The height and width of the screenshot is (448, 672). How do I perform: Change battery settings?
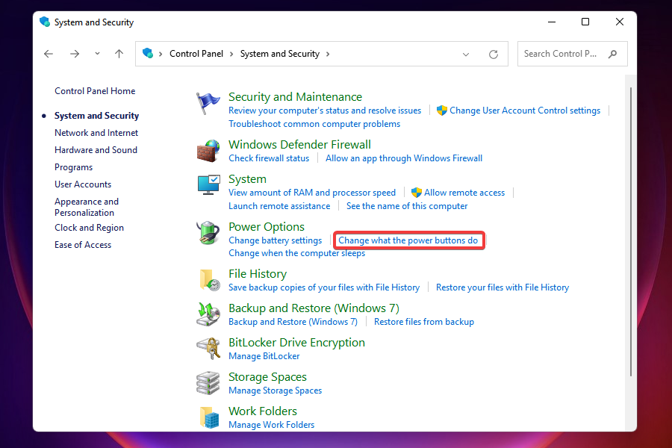(x=275, y=240)
